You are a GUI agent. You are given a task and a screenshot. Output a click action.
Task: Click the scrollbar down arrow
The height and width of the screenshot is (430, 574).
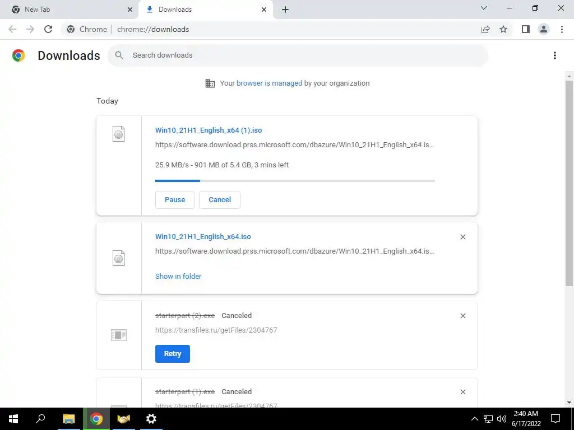569,403
